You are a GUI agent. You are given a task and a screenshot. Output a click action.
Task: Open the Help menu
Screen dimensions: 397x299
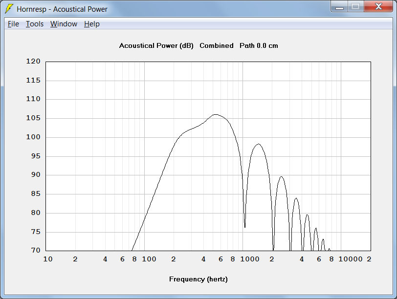(91, 24)
